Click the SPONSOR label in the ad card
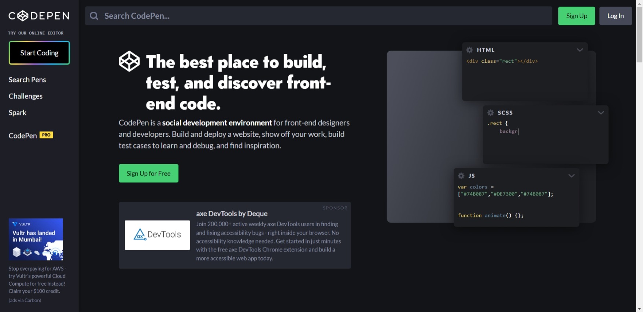Image resolution: width=643 pixels, height=312 pixels. click(335, 208)
